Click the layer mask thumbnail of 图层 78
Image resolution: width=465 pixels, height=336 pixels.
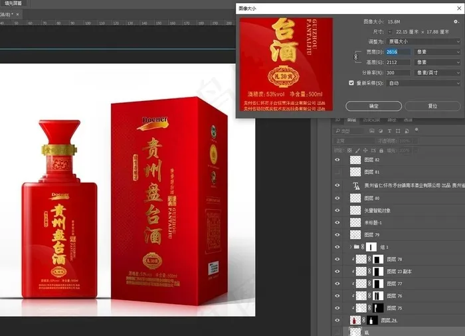378,260
